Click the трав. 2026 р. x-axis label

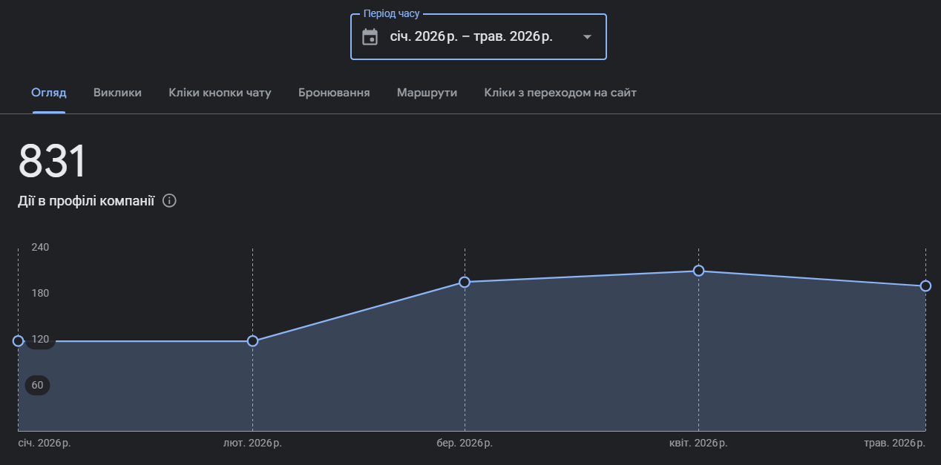click(895, 443)
